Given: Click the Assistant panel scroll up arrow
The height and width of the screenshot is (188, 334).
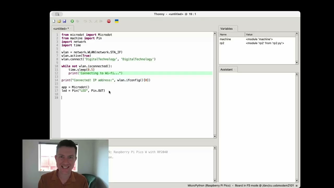Looking at the screenshot, I should 297,74.
